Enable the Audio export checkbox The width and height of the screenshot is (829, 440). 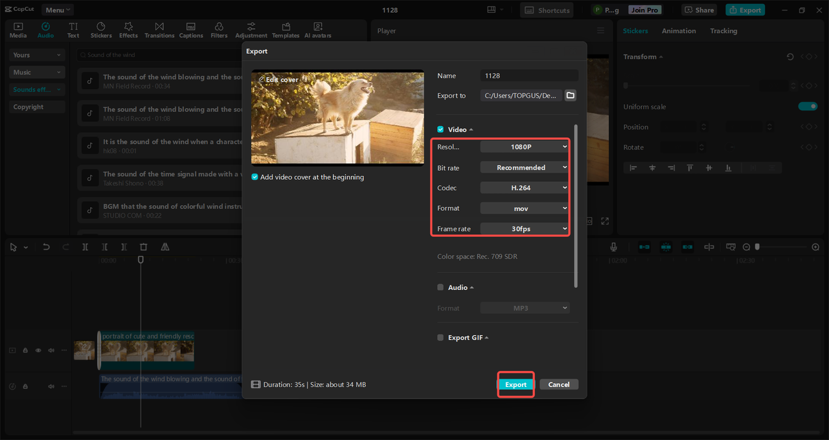pyautogui.click(x=440, y=287)
